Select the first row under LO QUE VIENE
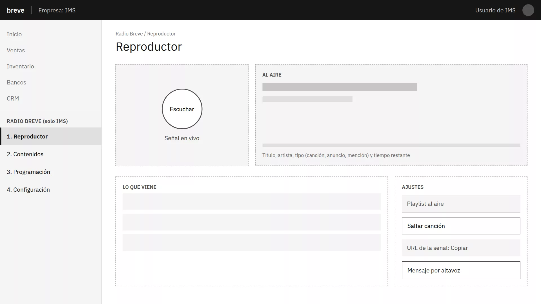The width and height of the screenshot is (541, 304). click(x=252, y=202)
